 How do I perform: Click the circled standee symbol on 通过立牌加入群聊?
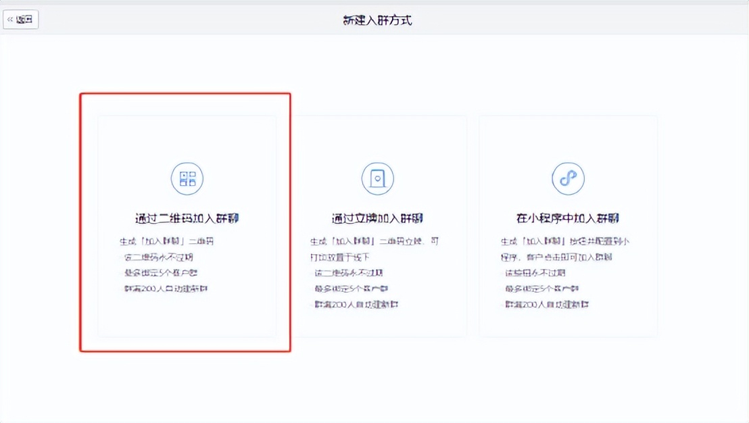[378, 178]
